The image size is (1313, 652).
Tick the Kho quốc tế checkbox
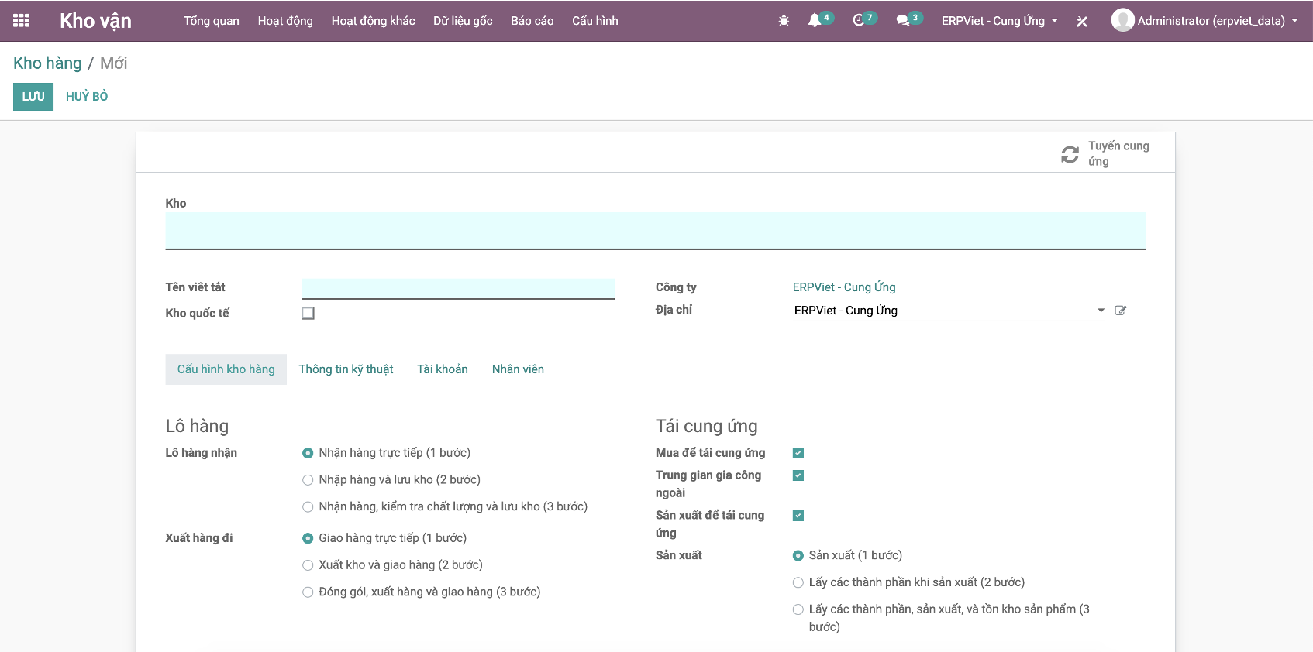(308, 313)
